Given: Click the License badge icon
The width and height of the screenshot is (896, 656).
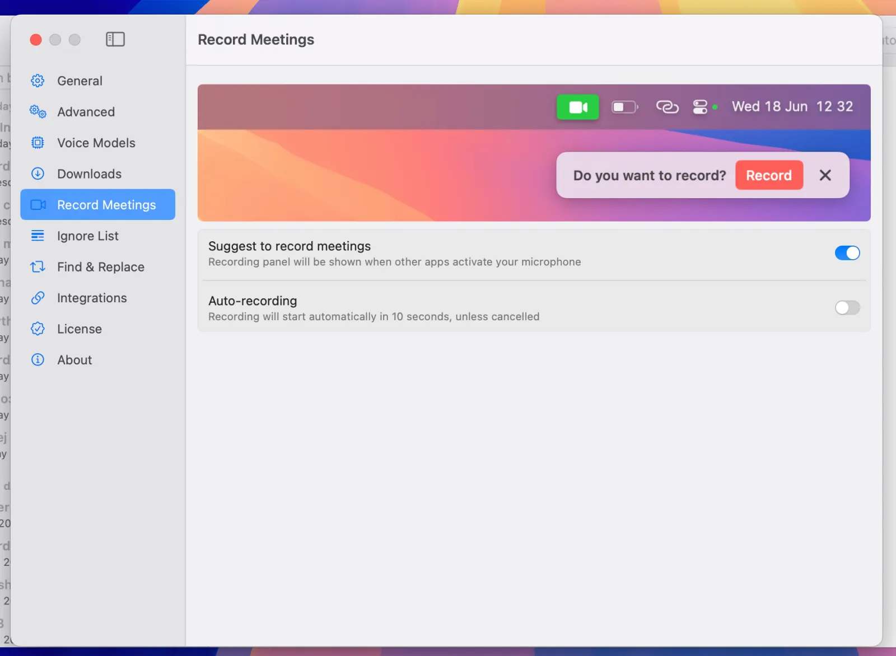Looking at the screenshot, I should [x=38, y=329].
